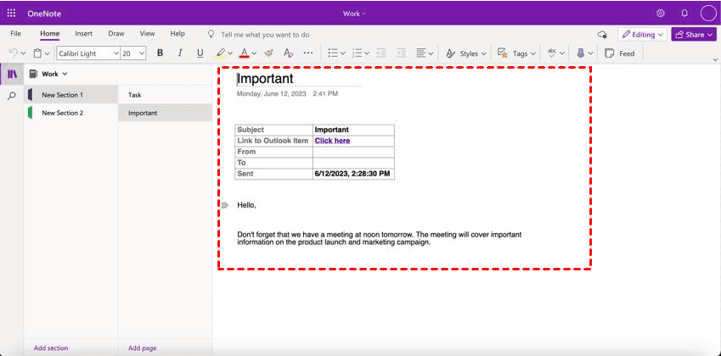Open the Feed pane
Viewport: 721px width, 356px height.
tap(619, 53)
